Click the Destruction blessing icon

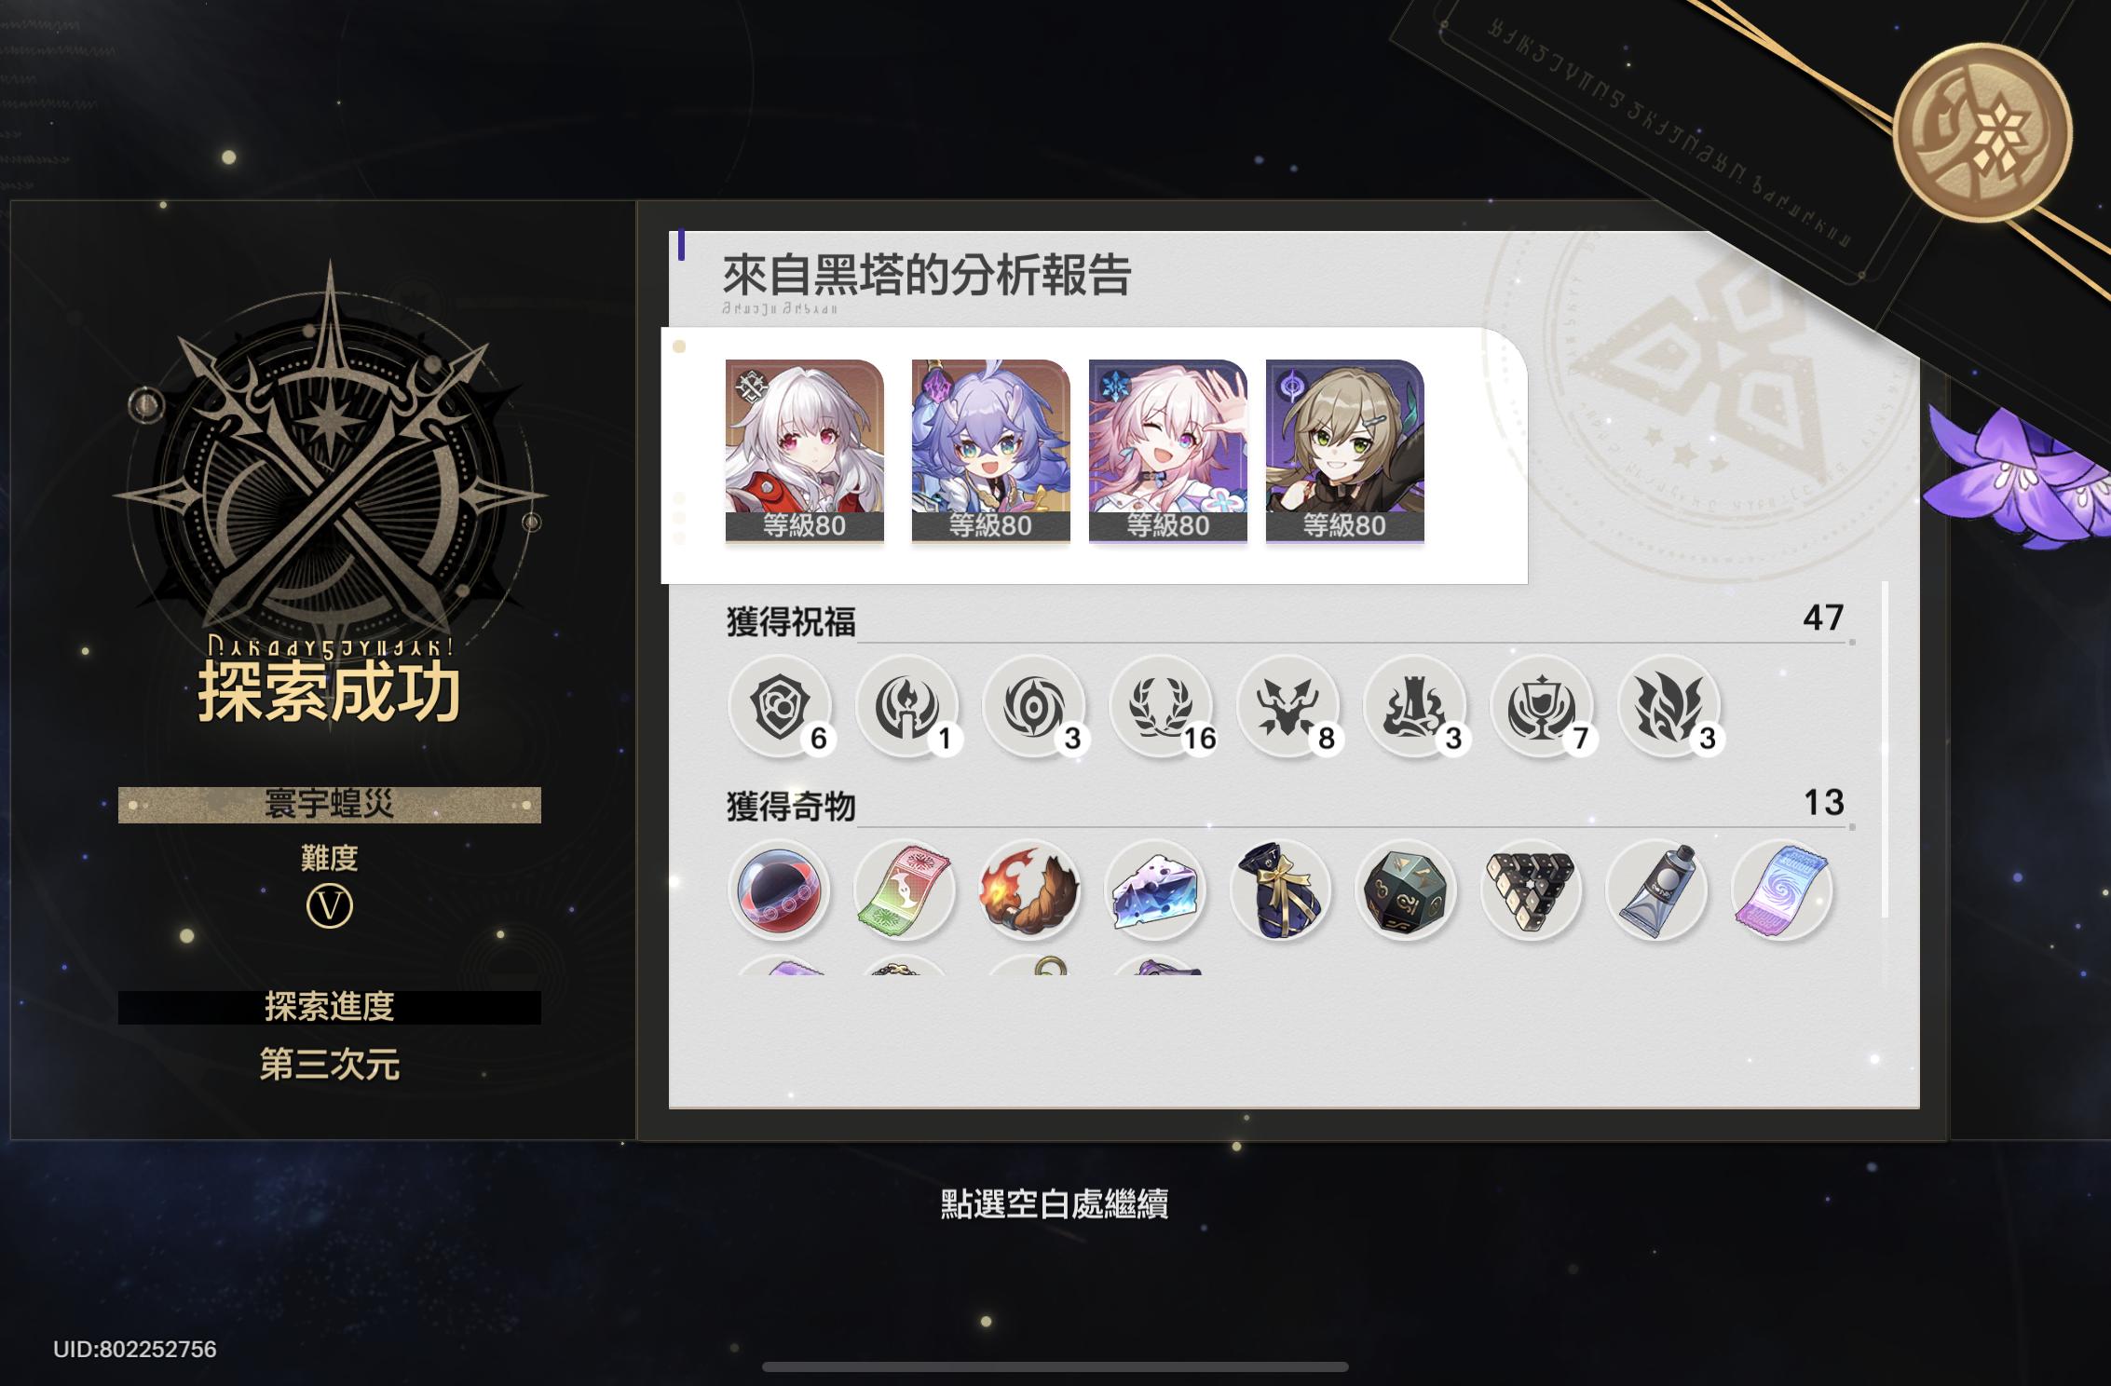tap(1414, 706)
